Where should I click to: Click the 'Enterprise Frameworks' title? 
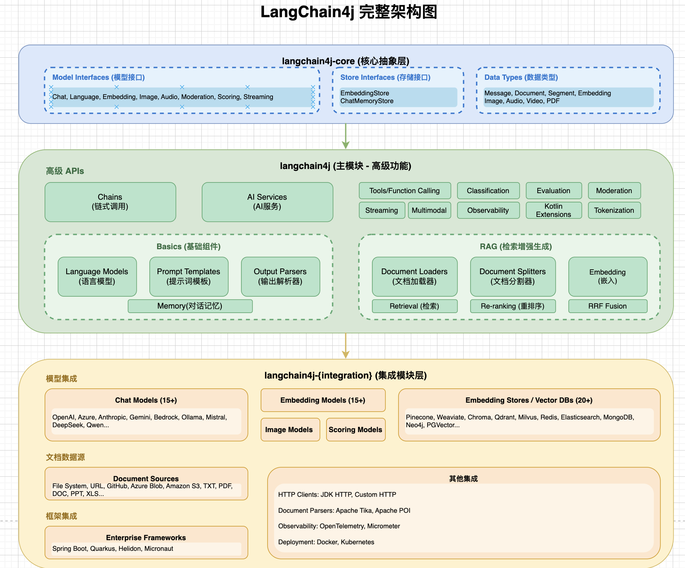[x=146, y=538]
